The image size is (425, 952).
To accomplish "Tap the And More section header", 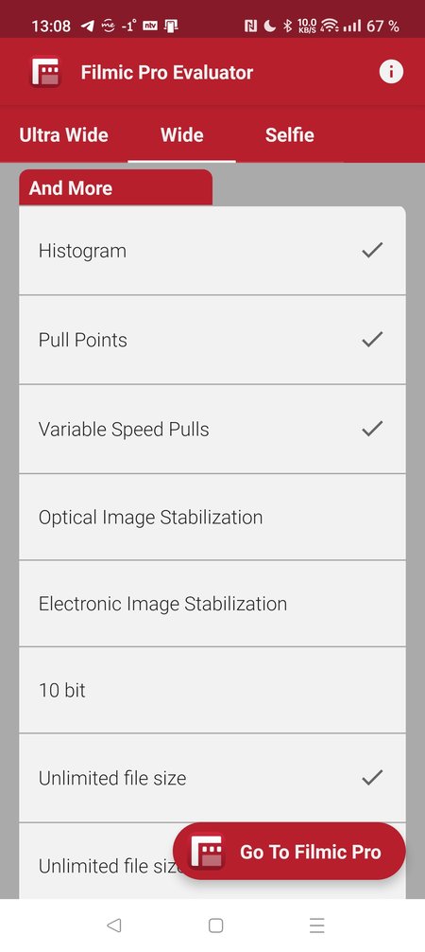I will pos(116,187).
